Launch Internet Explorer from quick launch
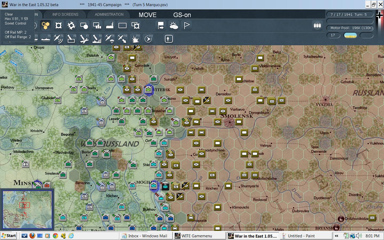Screen dimensions: 384x240 click(71, 236)
